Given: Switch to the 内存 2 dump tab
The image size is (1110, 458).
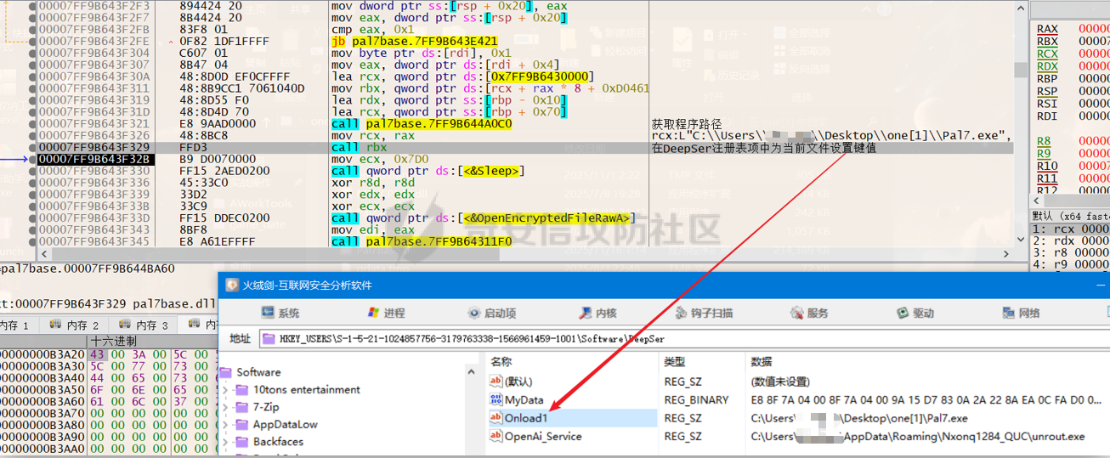Looking at the screenshot, I should 75,325.
